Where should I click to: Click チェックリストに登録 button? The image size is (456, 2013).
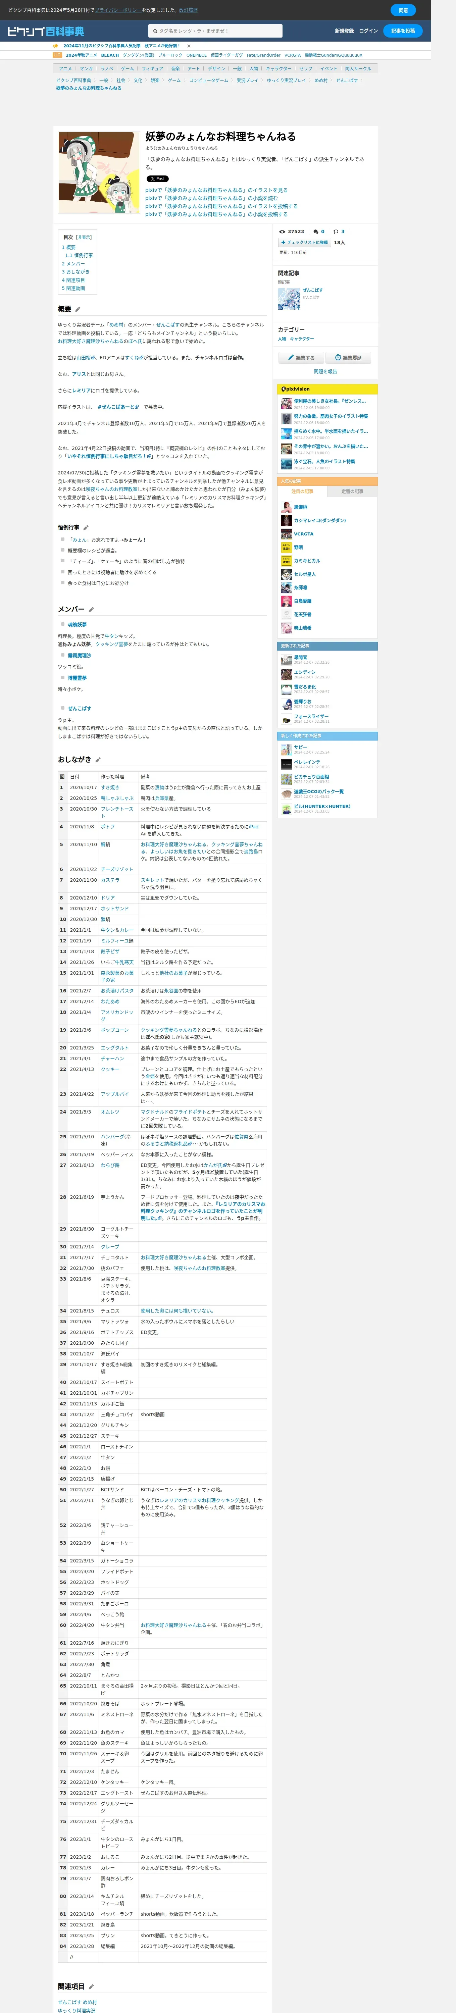304,243
